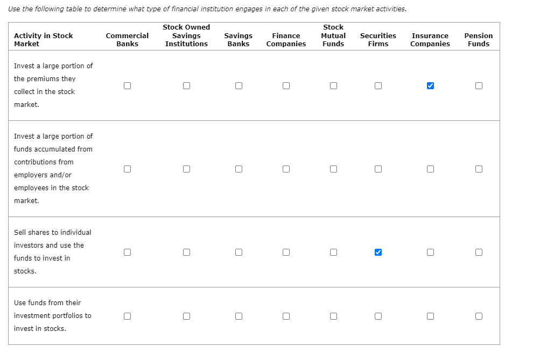Check Pension Funds for the sell shares activity
The width and height of the screenshot is (540, 353).
[x=479, y=252]
